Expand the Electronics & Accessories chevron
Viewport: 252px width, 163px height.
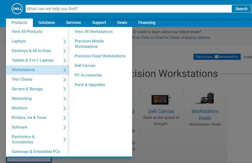click(x=65, y=139)
